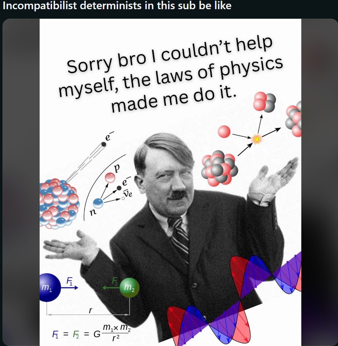Click the green m2 mass sphere

click(130, 288)
